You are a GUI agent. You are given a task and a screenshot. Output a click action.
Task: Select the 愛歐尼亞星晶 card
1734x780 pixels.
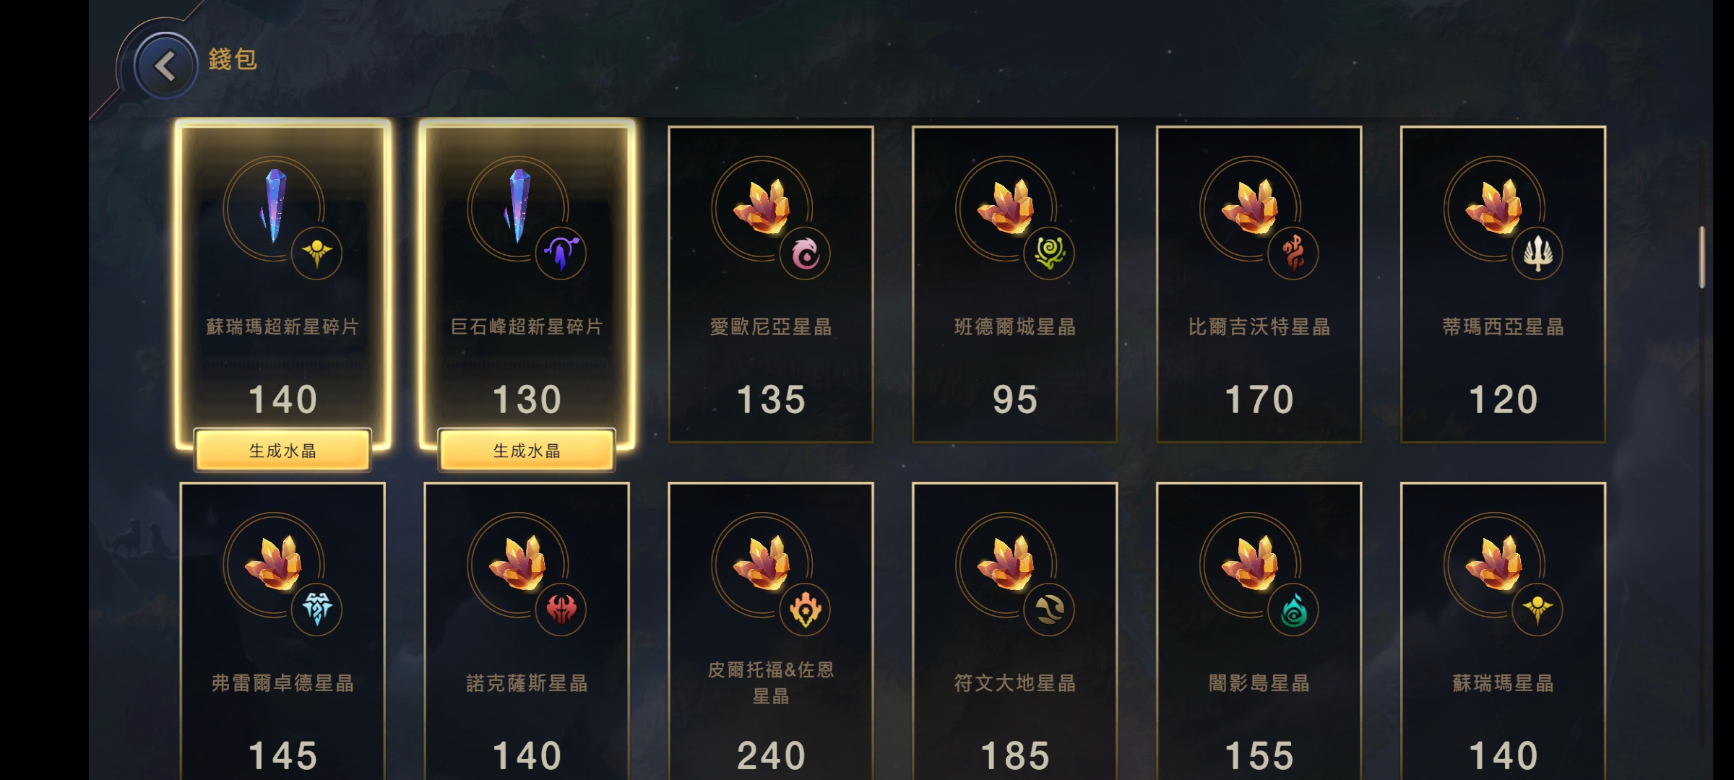pyautogui.click(x=771, y=285)
